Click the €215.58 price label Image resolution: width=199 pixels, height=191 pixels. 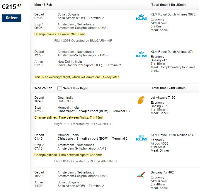tap(12, 6)
